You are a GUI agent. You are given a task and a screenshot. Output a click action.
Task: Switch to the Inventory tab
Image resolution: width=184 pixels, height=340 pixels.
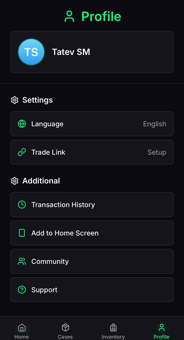(113, 330)
